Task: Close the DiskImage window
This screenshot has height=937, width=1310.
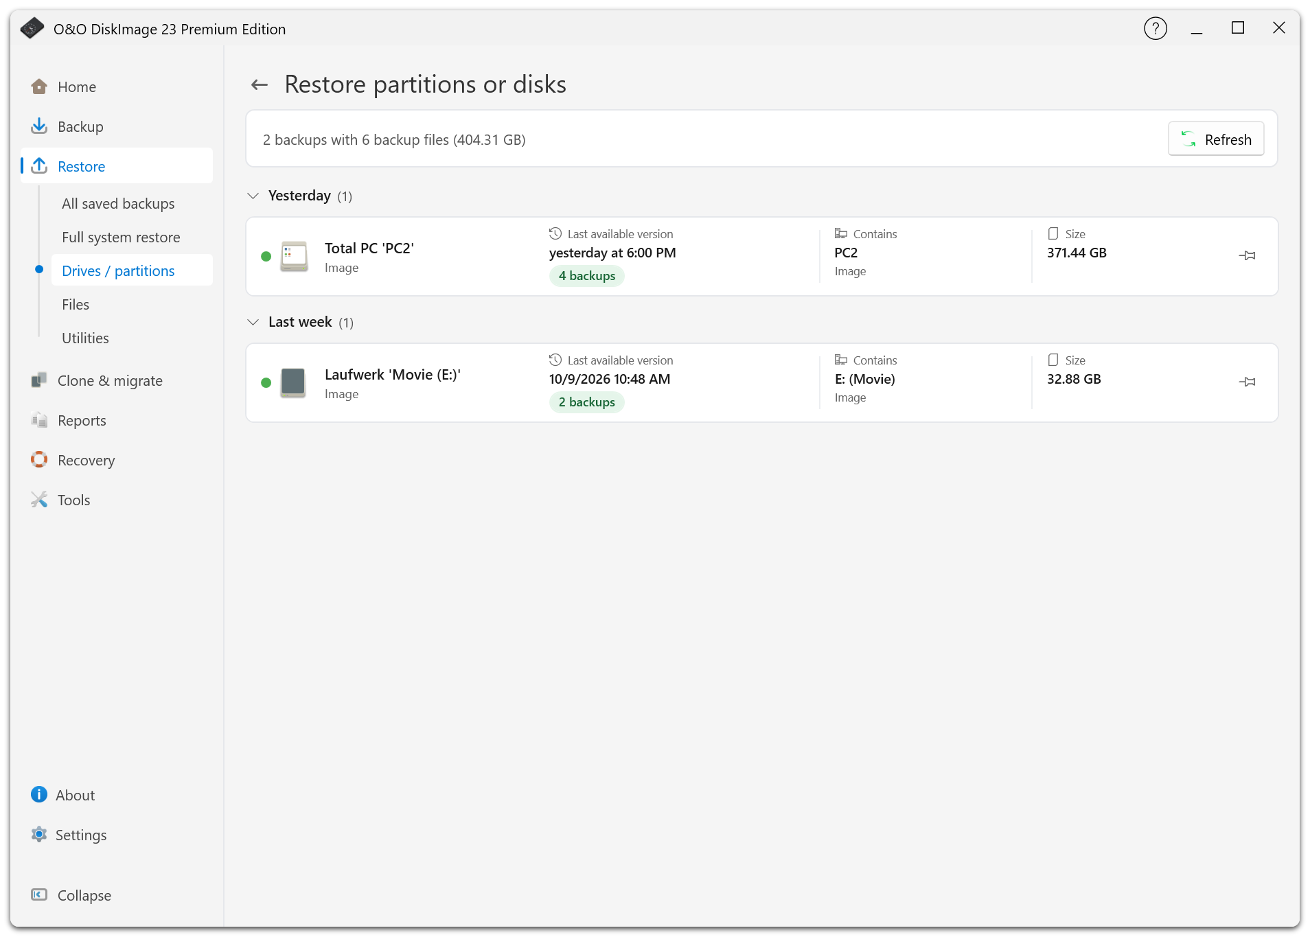Action: tap(1279, 28)
